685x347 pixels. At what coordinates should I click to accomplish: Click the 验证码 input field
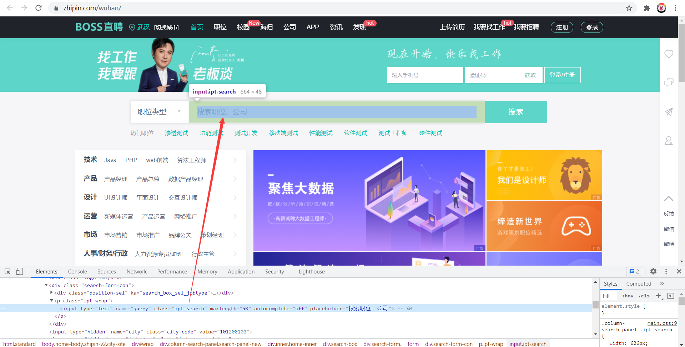493,75
